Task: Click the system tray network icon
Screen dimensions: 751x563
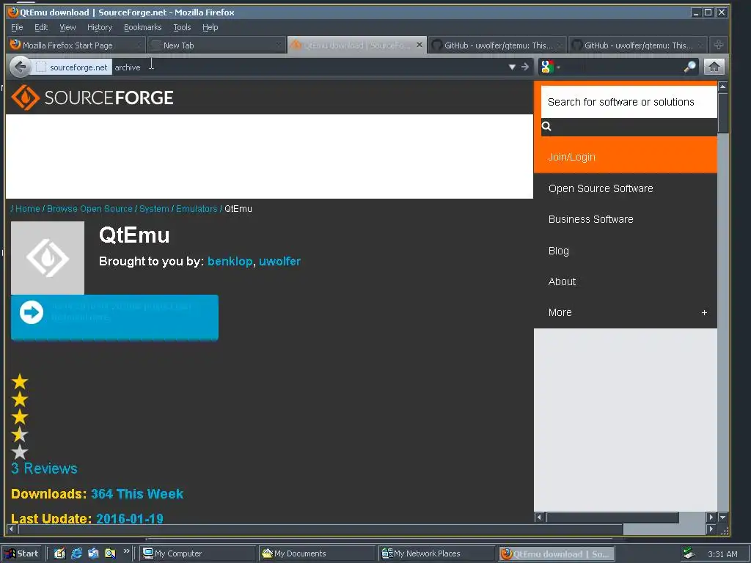Action: (x=689, y=553)
